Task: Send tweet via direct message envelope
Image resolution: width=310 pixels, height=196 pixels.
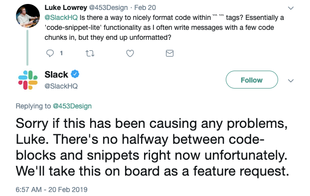Action: coord(169,53)
